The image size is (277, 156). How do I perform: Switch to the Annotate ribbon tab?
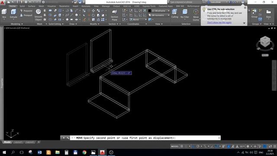click(86, 6)
